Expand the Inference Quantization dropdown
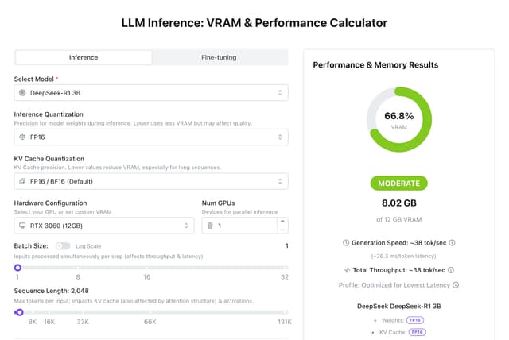The height and width of the screenshot is (340, 509). pyautogui.click(x=151, y=137)
